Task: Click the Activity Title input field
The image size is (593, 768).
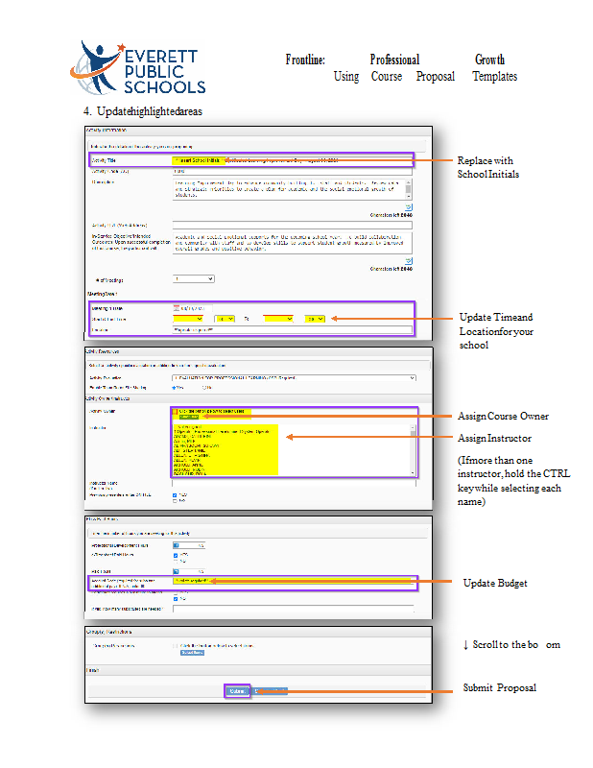Action: (x=292, y=160)
